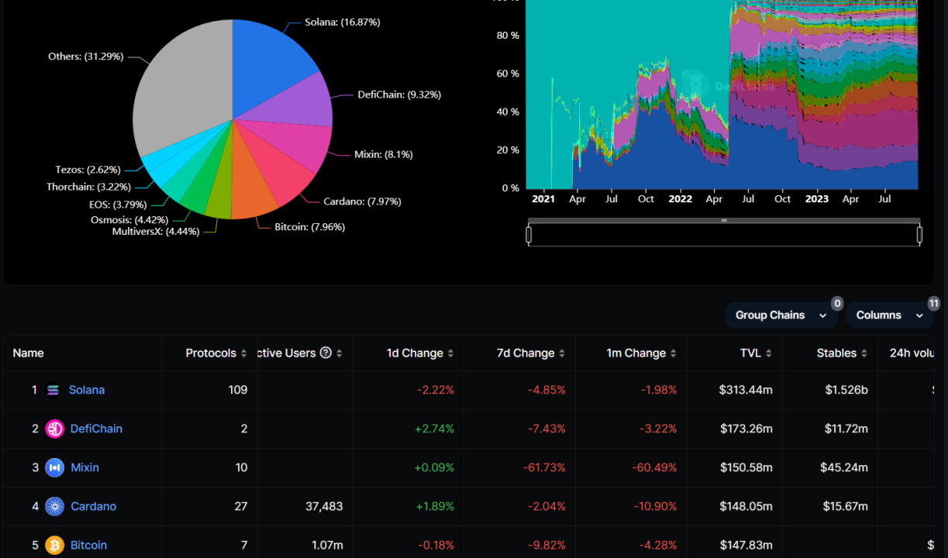
Task: Click the left handle of chart range slider
Action: (529, 234)
